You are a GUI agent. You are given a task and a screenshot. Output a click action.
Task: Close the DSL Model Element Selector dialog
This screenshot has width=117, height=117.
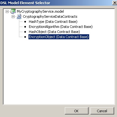click(x=114, y=3)
